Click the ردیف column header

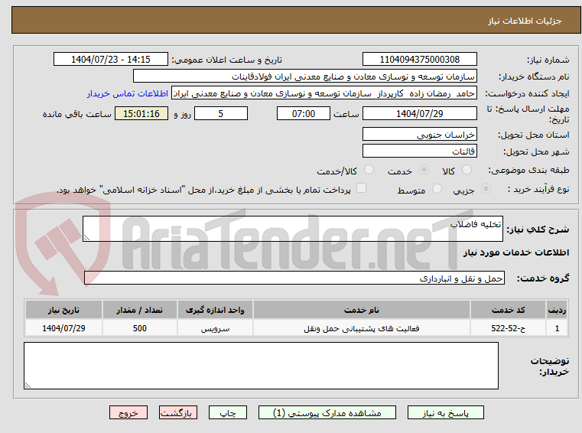[x=557, y=310]
